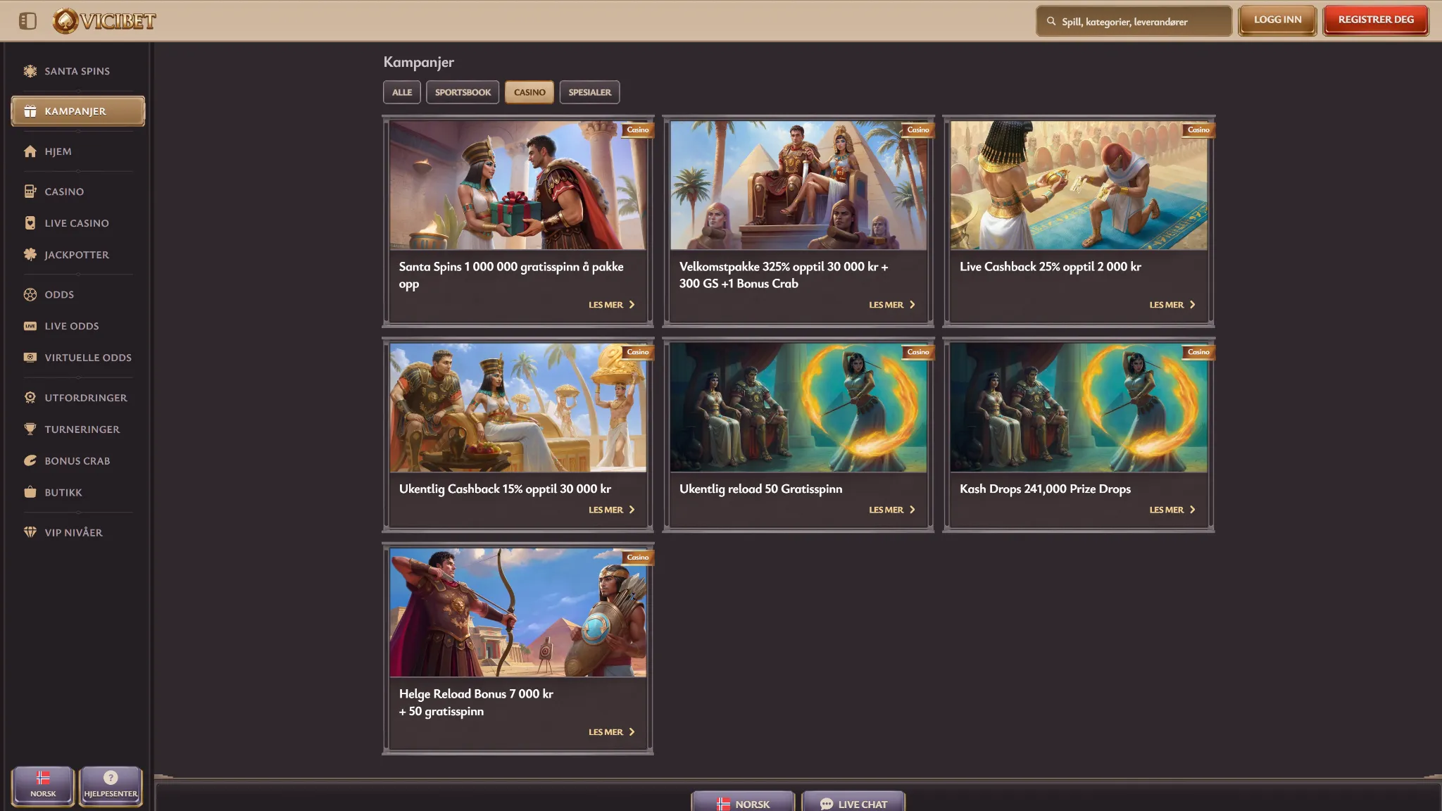Open the Helge Reload Bonus thumbnail
The width and height of the screenshot is (1442, 811).
coord(518,612)
